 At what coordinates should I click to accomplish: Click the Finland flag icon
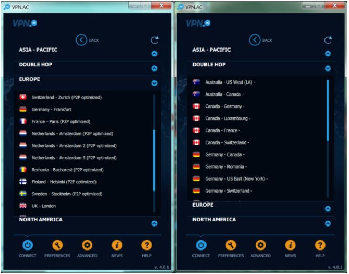(23, 182)
